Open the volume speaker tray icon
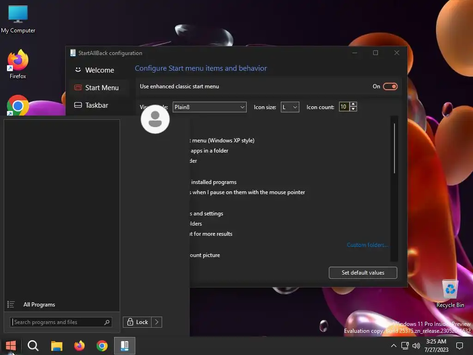The image size is (473, 355). [416, 346]
